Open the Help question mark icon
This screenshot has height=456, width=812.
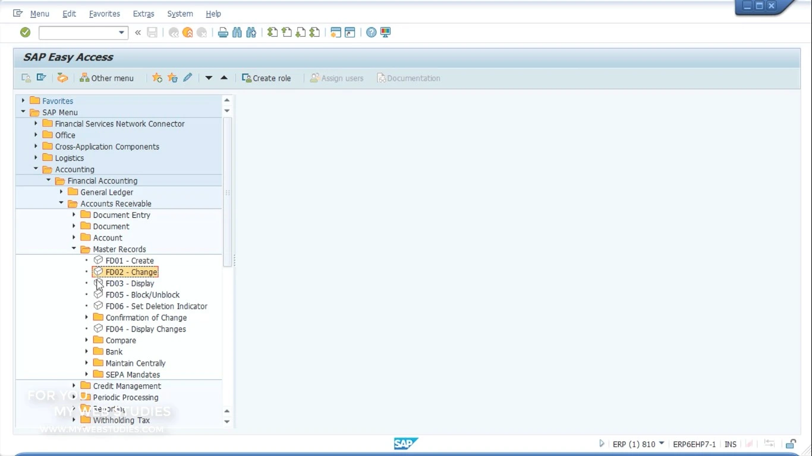pyautogui.click(x=372, y=32)
